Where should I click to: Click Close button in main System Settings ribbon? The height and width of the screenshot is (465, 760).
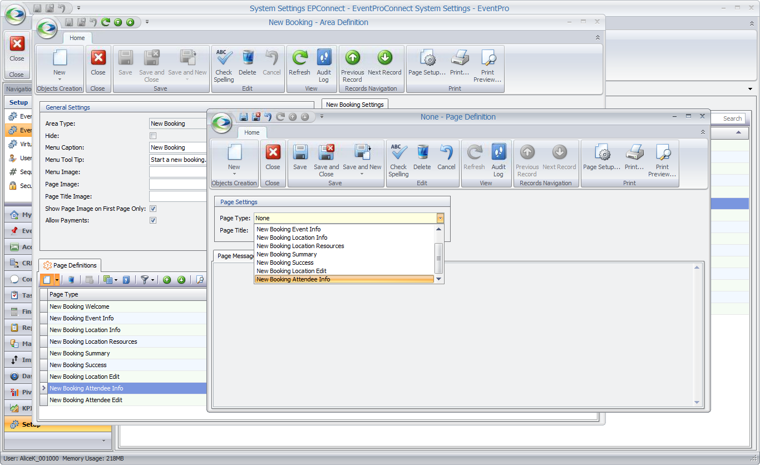(17, 49)
